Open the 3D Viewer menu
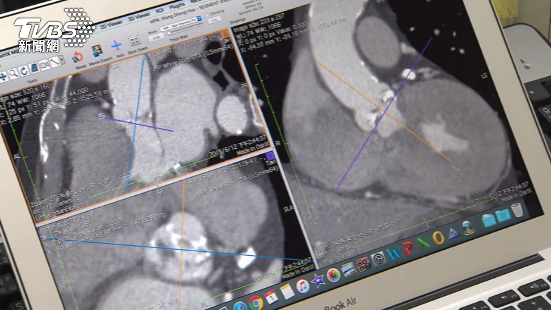The image size is (551, 310). [139, 17]
